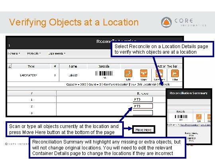Screen dimensions: 215x161
Task: Click the Move Here button
Action: click(144, 130)
